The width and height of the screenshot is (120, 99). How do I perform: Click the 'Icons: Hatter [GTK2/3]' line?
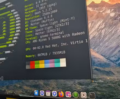(43, 33)
